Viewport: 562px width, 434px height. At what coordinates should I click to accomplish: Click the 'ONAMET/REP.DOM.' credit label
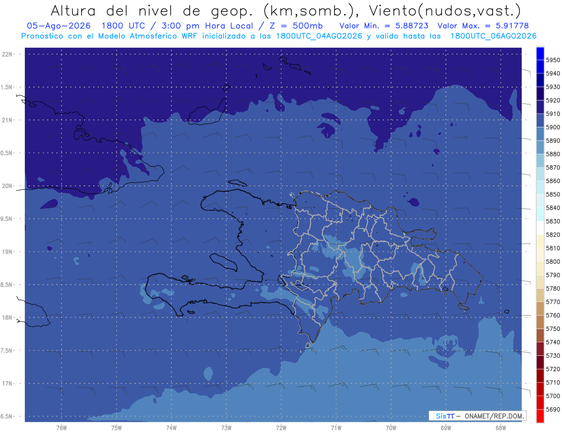[494, 416]
